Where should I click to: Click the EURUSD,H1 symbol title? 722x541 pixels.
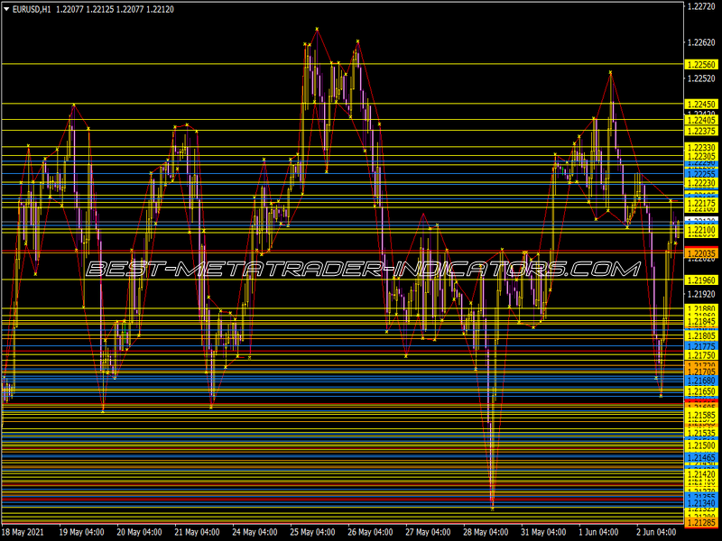pyautogui.click(x=32, y=9)
